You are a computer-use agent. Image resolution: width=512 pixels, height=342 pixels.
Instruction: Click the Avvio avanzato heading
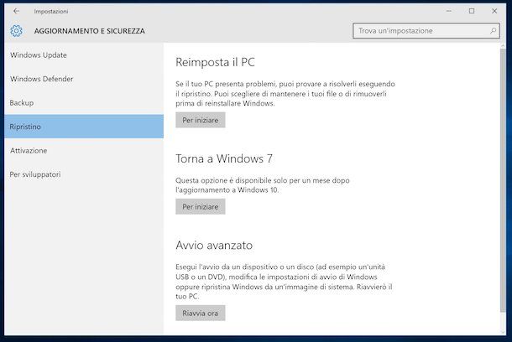tap(214, 245)
